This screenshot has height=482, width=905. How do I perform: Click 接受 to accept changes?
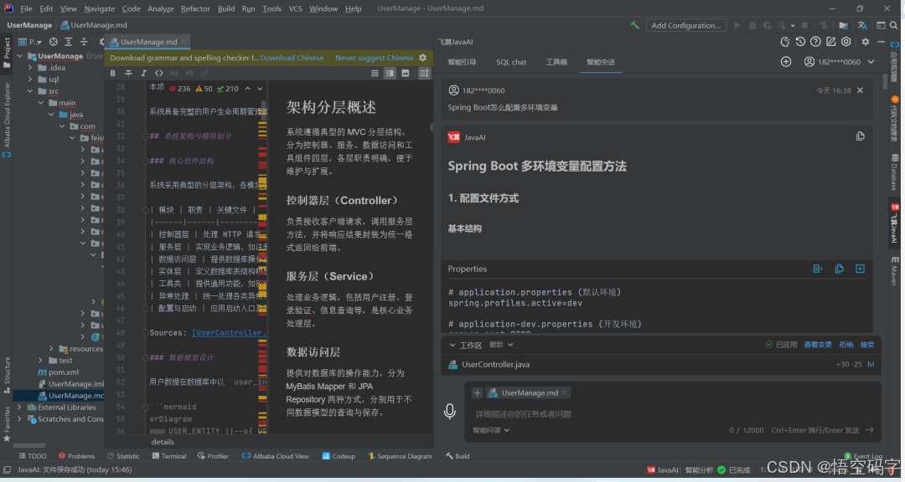867,345
